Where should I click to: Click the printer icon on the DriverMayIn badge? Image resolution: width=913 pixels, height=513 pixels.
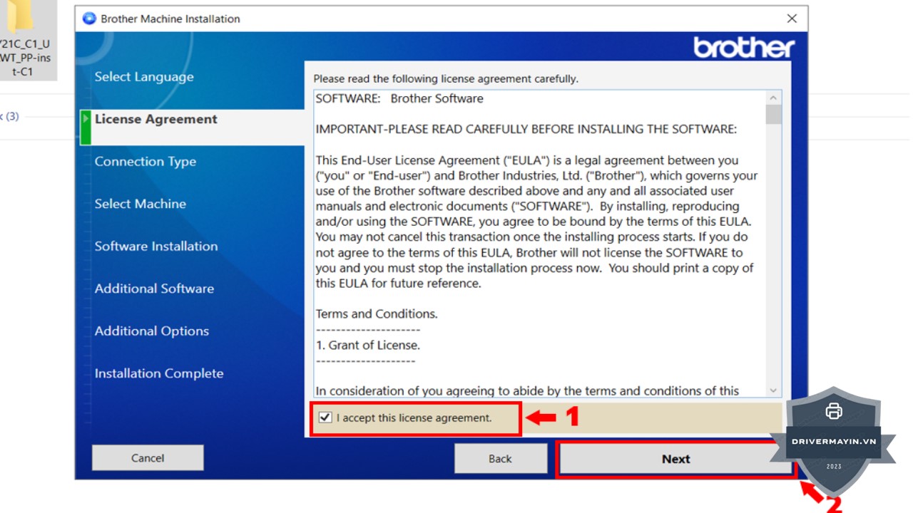833,411
